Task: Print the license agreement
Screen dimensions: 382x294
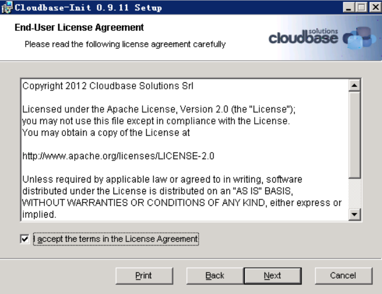Action: pos(144,275)
